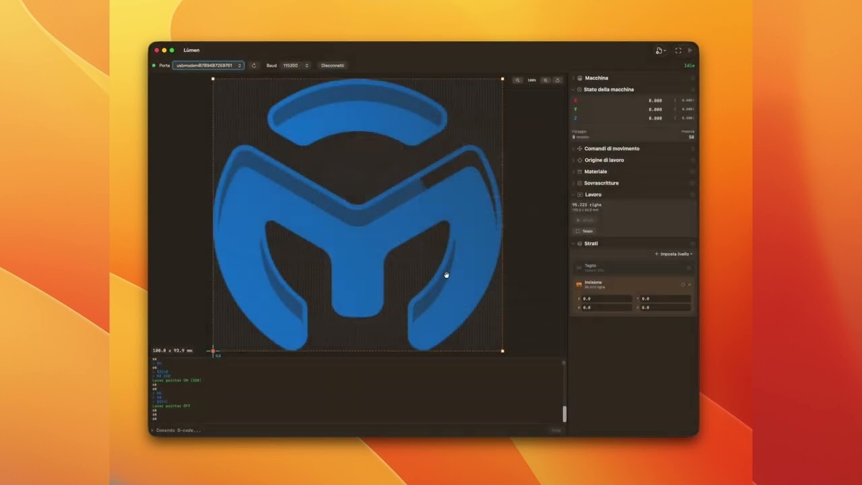Click the 100.0 x 93.9 mm size label
The width and height of the screenshot is (862, 485).
click(172, 350)
